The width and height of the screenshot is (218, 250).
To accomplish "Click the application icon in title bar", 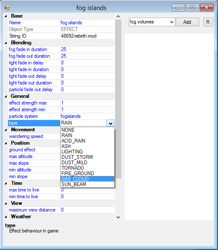I will tap(7, 8).
